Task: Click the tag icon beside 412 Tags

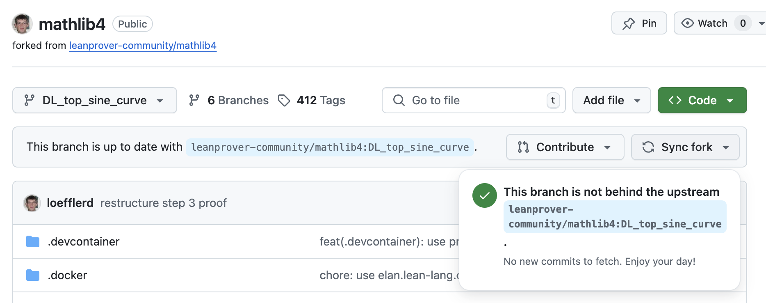Action: pos(284,100)
